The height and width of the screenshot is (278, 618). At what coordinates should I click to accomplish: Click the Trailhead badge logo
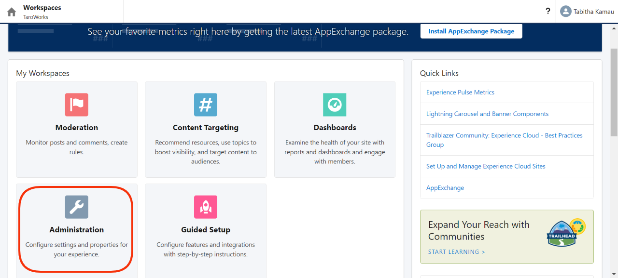(x=566, y=232)
